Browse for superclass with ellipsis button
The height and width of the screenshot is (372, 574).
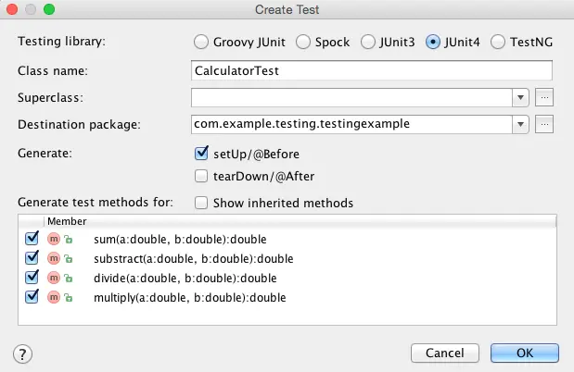pos(545,96)
